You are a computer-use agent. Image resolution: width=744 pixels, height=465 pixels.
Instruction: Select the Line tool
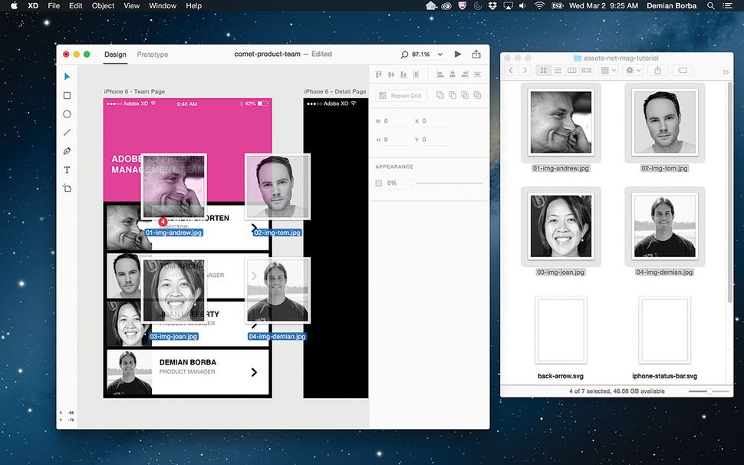coord(67,132)
